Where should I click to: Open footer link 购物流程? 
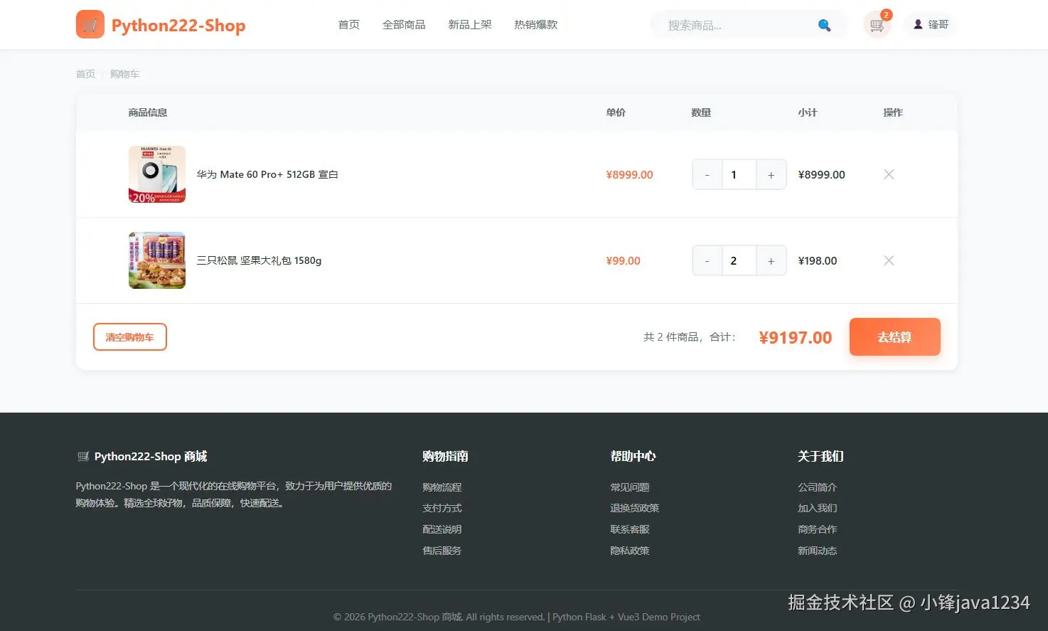click(x=442, y=487)
